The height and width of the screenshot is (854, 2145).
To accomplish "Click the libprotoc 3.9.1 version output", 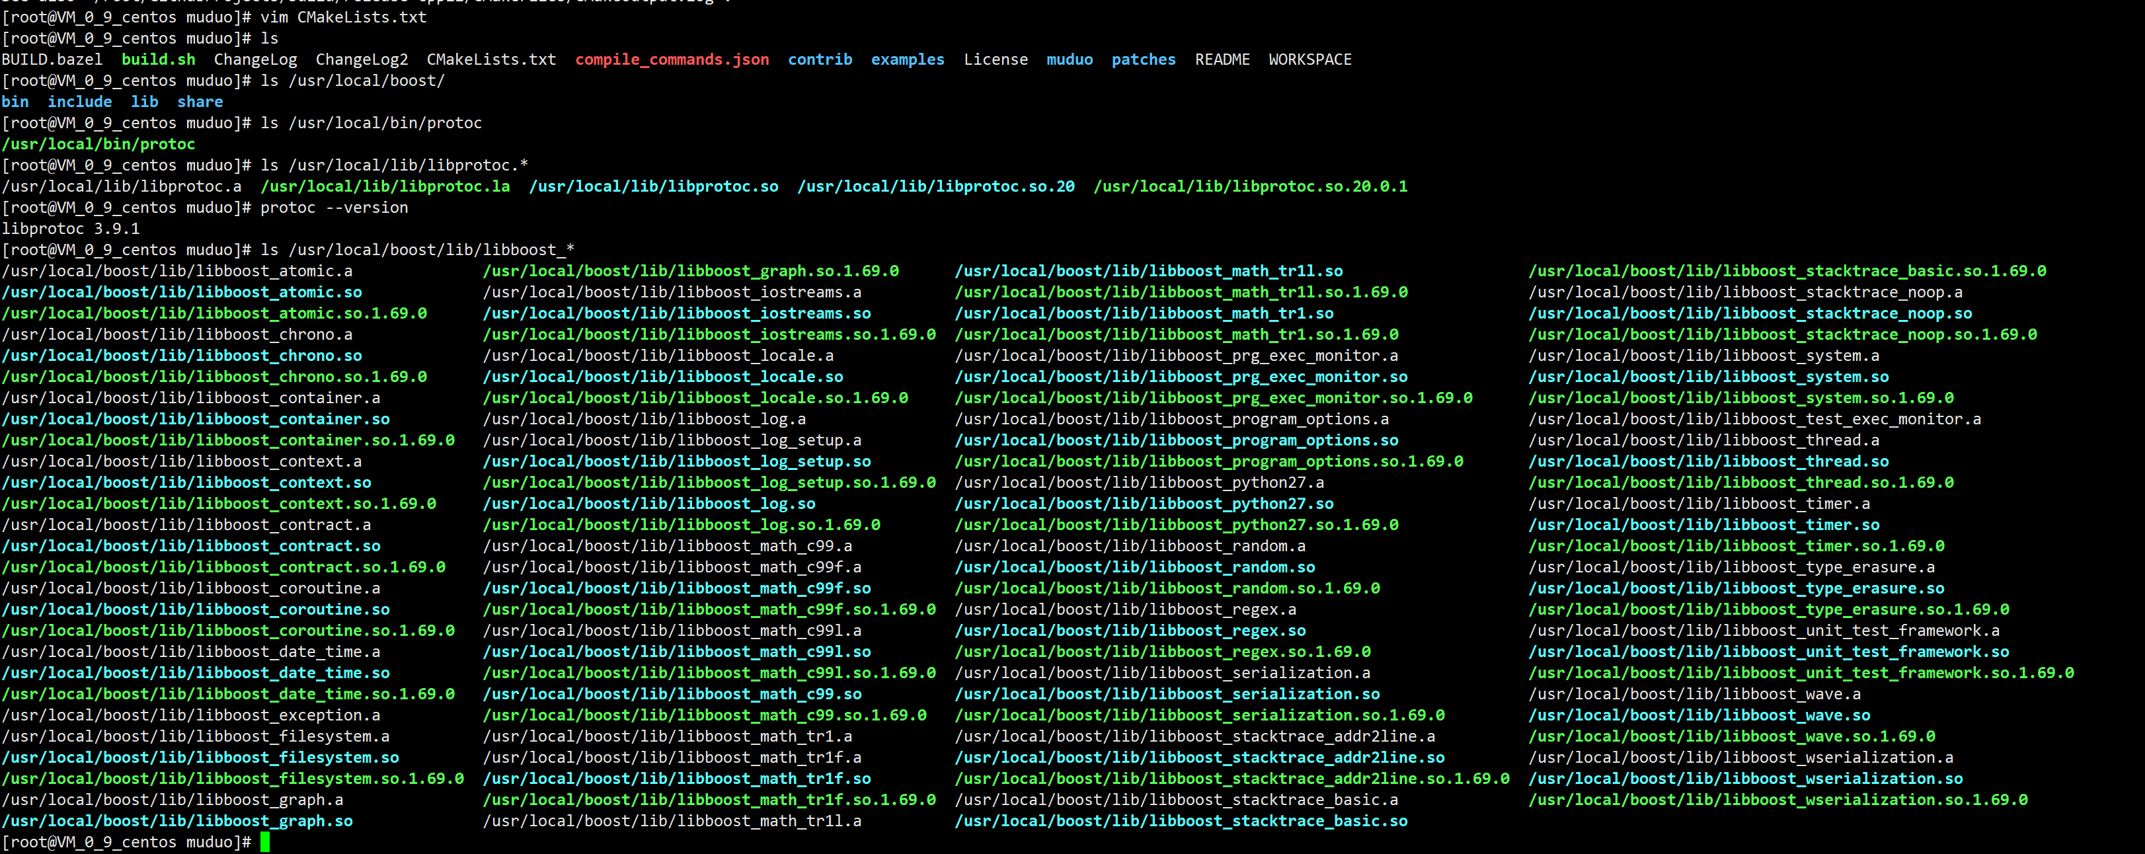I will click(71, 229).
